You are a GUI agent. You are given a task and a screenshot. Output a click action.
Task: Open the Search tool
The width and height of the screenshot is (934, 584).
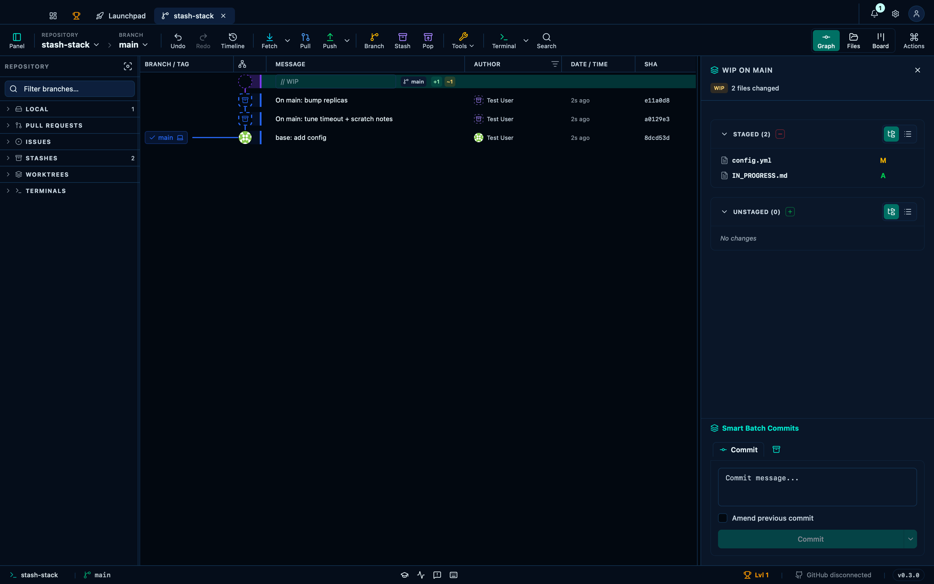(x=546, y=41)
